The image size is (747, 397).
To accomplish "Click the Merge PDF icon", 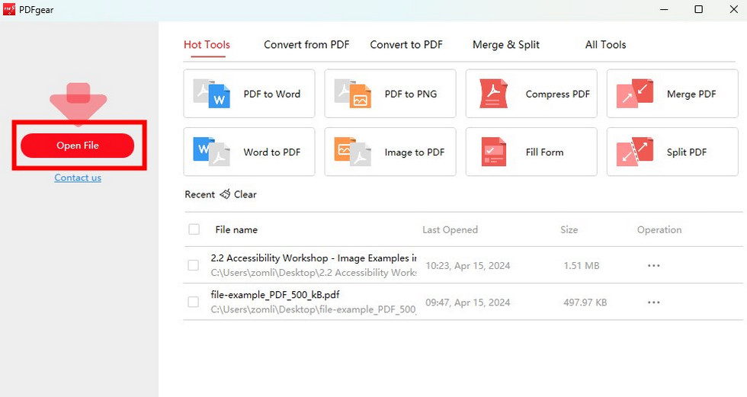I will click(x=634, y=94).
